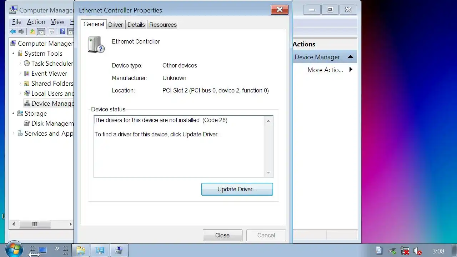Click the System Tools wrench icon
The width and height of the screenshot is (457, 257).
[x=20, y=54]
